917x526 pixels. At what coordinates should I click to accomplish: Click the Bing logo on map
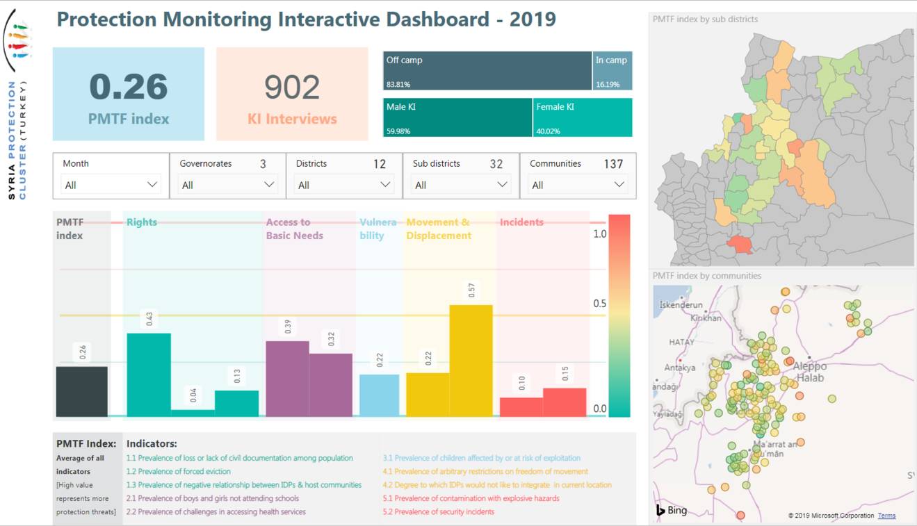(672, 511)
